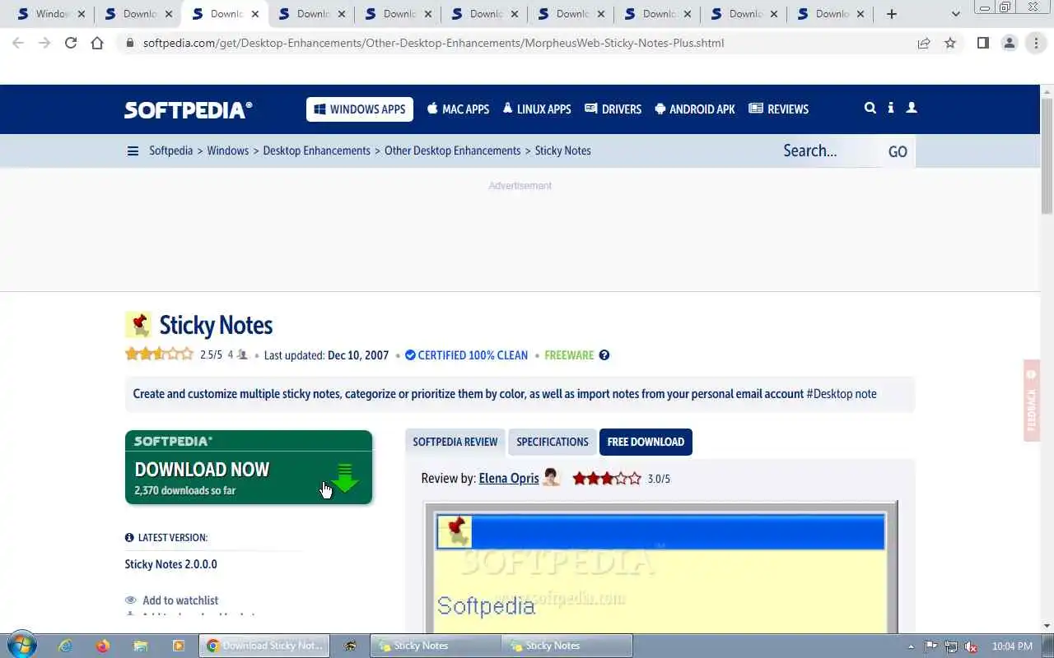The image size is (1054, 658).
Task: Click the help question mark icon near Freeware
Action: pyautogui.click(x=604, y=355)
